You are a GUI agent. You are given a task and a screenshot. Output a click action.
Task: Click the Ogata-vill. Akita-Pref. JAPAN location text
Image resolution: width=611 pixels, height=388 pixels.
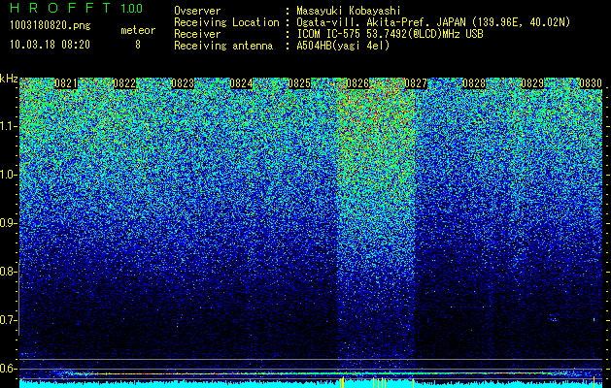pyautogui.click(x=433, y=22)
